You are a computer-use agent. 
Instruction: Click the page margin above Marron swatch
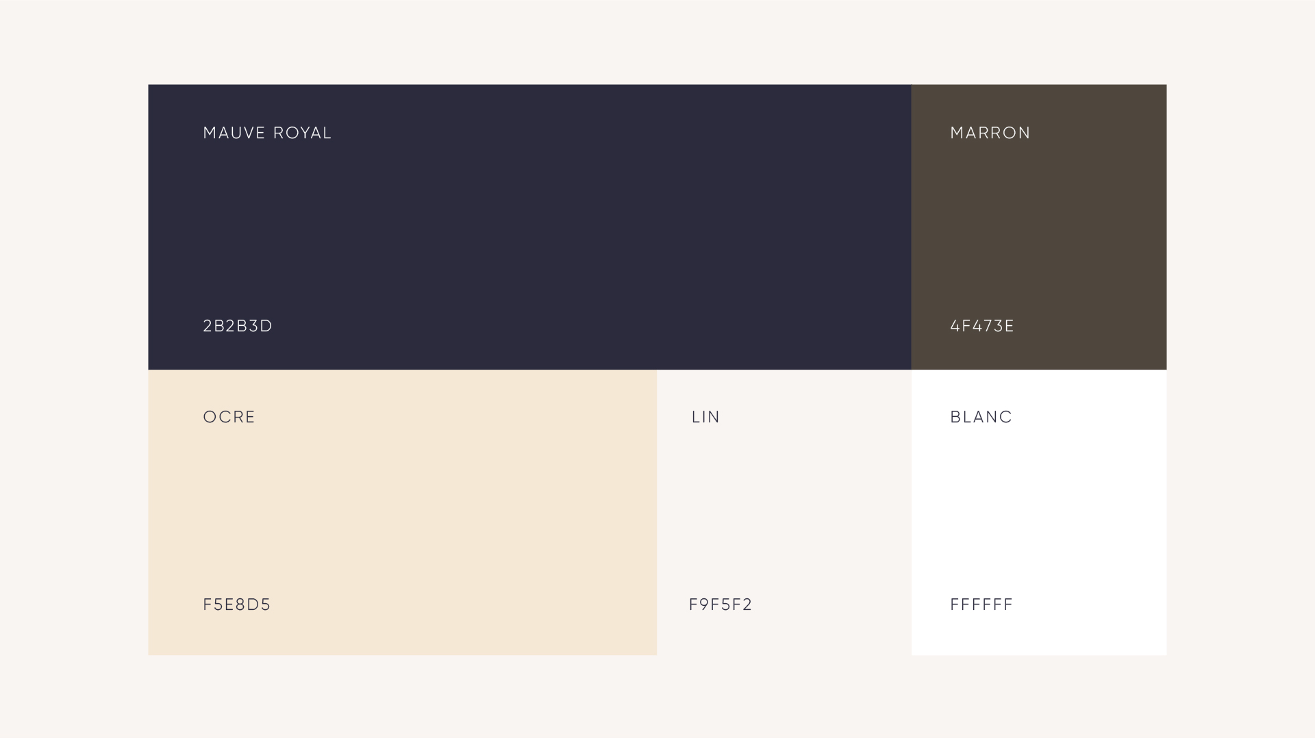1038,41
